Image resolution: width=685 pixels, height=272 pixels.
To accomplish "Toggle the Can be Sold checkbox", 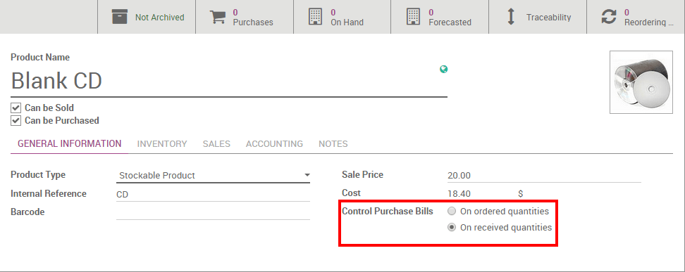I will (x=16, y=108).
